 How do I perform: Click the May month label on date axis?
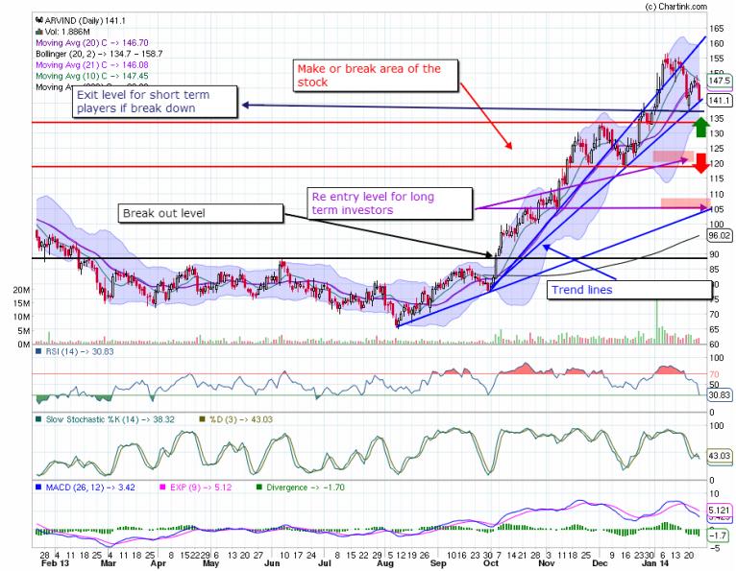coord(210,563)
